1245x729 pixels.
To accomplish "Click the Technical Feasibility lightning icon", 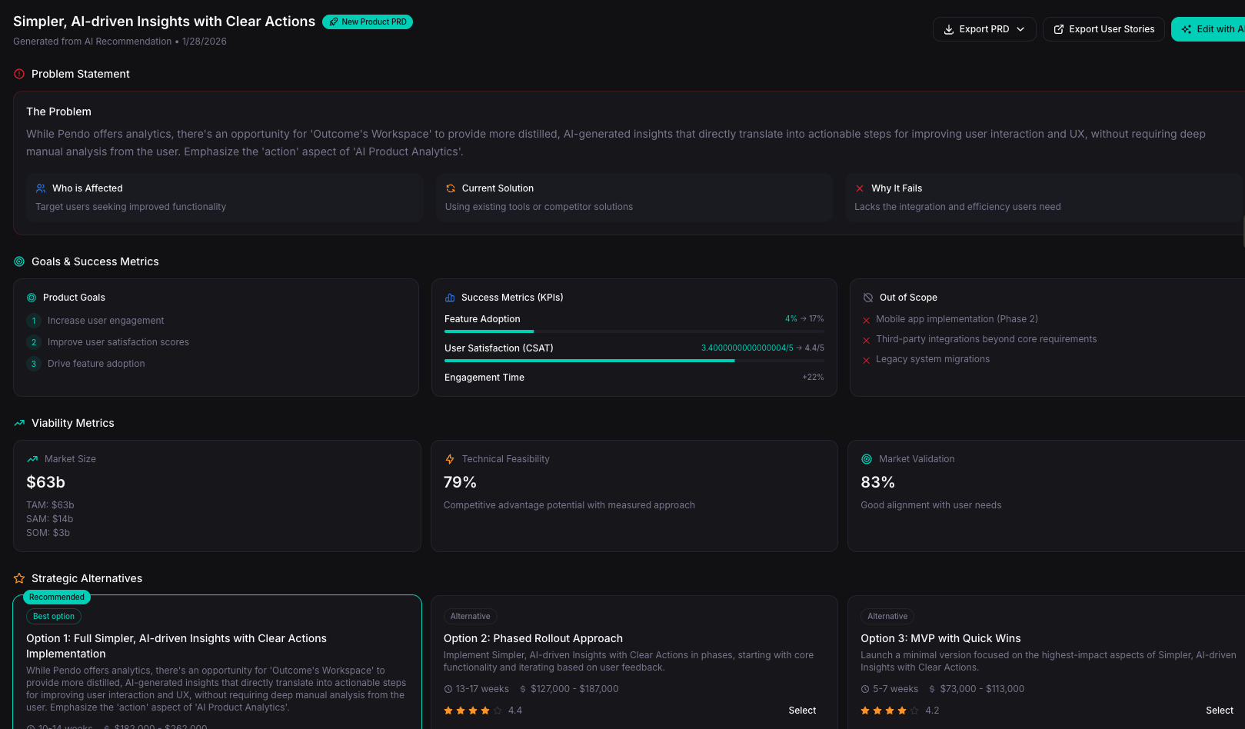I will click(450, 459).
